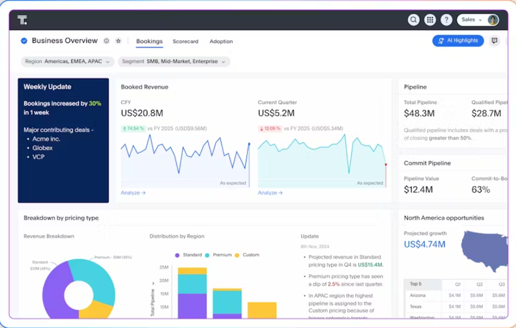The image size is (516, 328).
Task: Open the Sales profile dropdown
Action: coord(472,20)
